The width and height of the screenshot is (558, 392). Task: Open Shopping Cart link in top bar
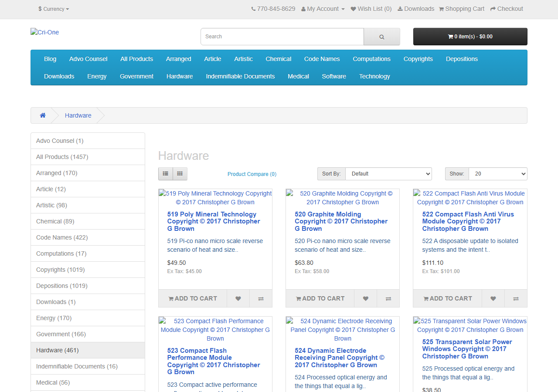(x=461, y=9)
